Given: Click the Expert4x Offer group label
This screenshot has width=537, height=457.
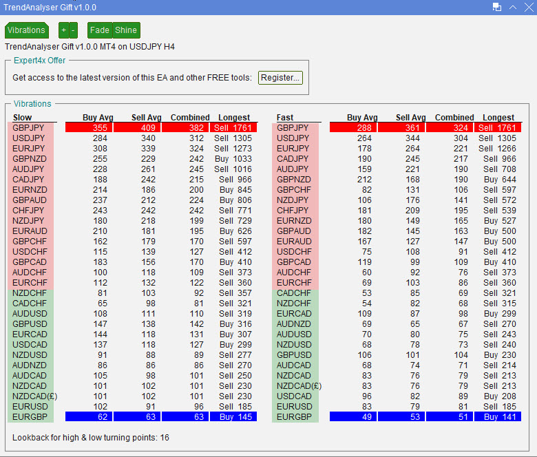Looking at the screenshot, I should pyautogui.click(x=39, y=61).
